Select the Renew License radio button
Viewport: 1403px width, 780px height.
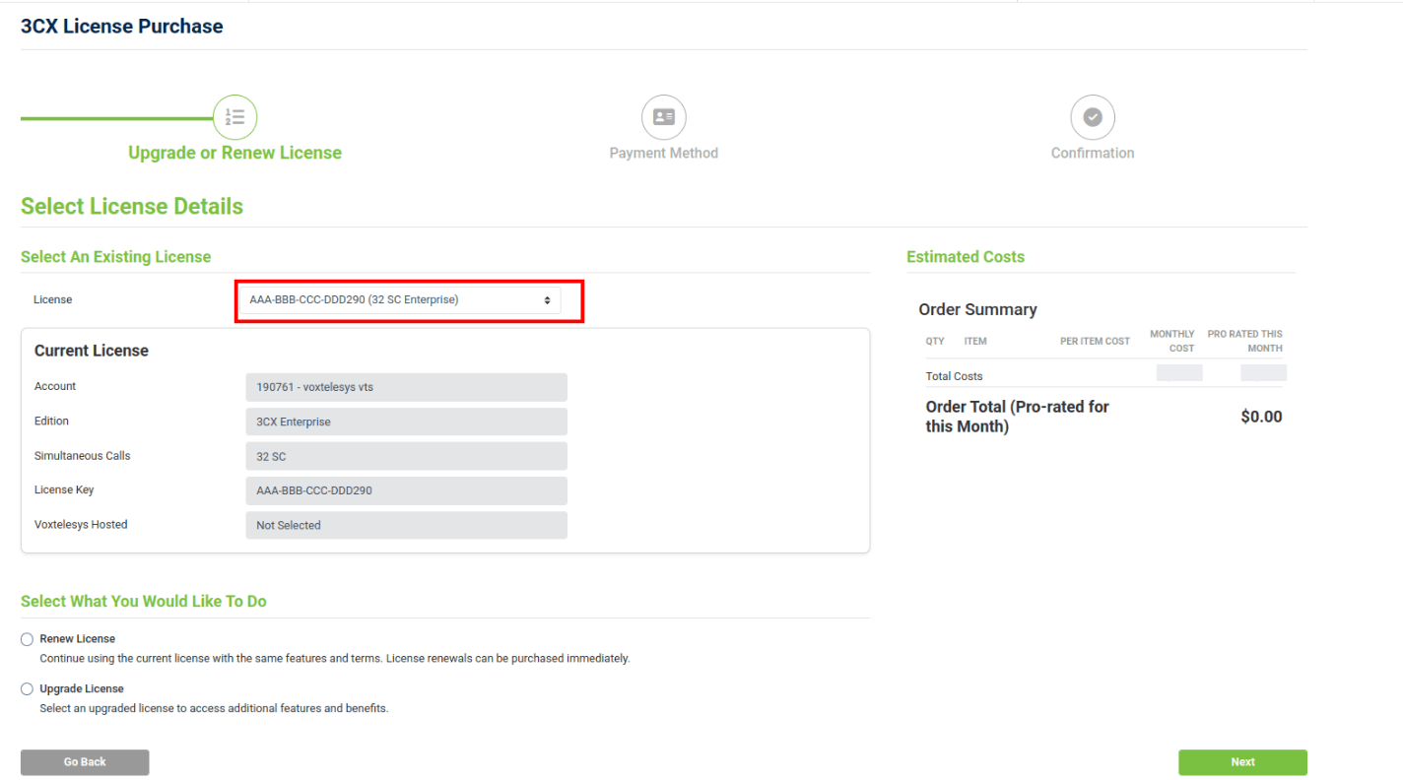[27, 639]
